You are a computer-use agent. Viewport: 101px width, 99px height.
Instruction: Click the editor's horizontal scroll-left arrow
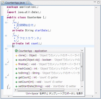pos(9,96)
